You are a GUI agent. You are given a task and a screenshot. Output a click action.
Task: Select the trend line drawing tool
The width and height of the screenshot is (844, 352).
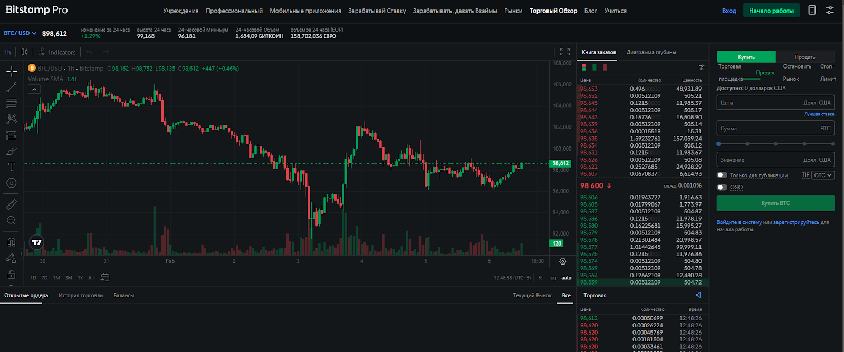point(12,87)
